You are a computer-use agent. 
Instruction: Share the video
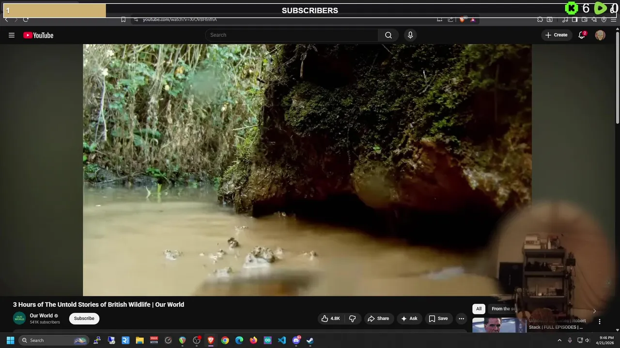pyautogui.click(x=378, y=319)
